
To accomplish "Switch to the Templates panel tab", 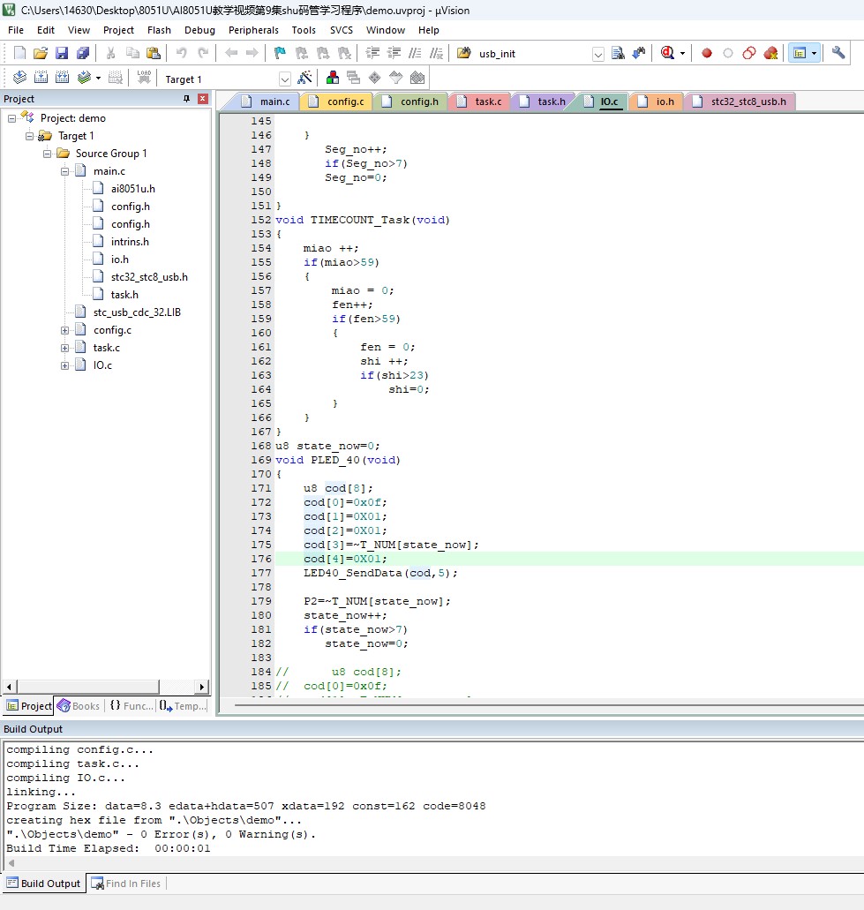I will point(184,706).
